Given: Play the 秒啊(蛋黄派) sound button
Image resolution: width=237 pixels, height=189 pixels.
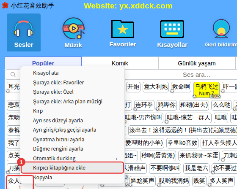Looking at the screenshot, I should click(x=158, y=156).
